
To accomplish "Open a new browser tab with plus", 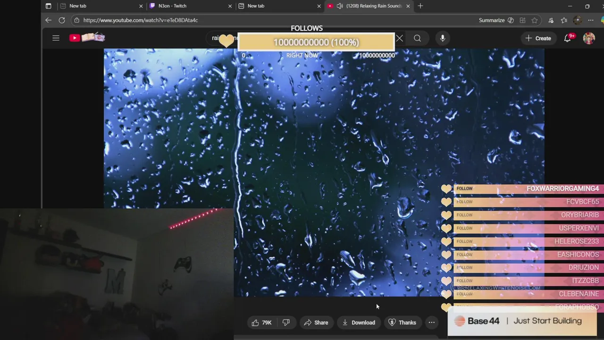I will pos(420,6).
